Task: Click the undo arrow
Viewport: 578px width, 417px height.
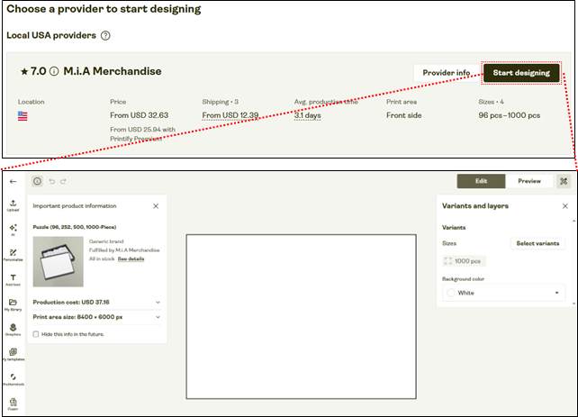Action: pyautogui.click(x=51, y=181)
